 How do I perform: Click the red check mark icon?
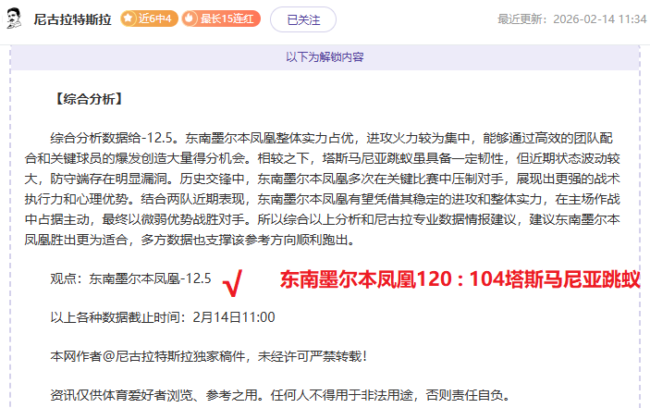[233, 280]
